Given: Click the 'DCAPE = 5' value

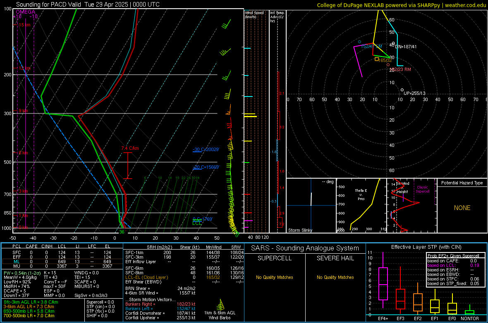Looking at the screenshot, I should pyautogui.click(x=15, y=291).
